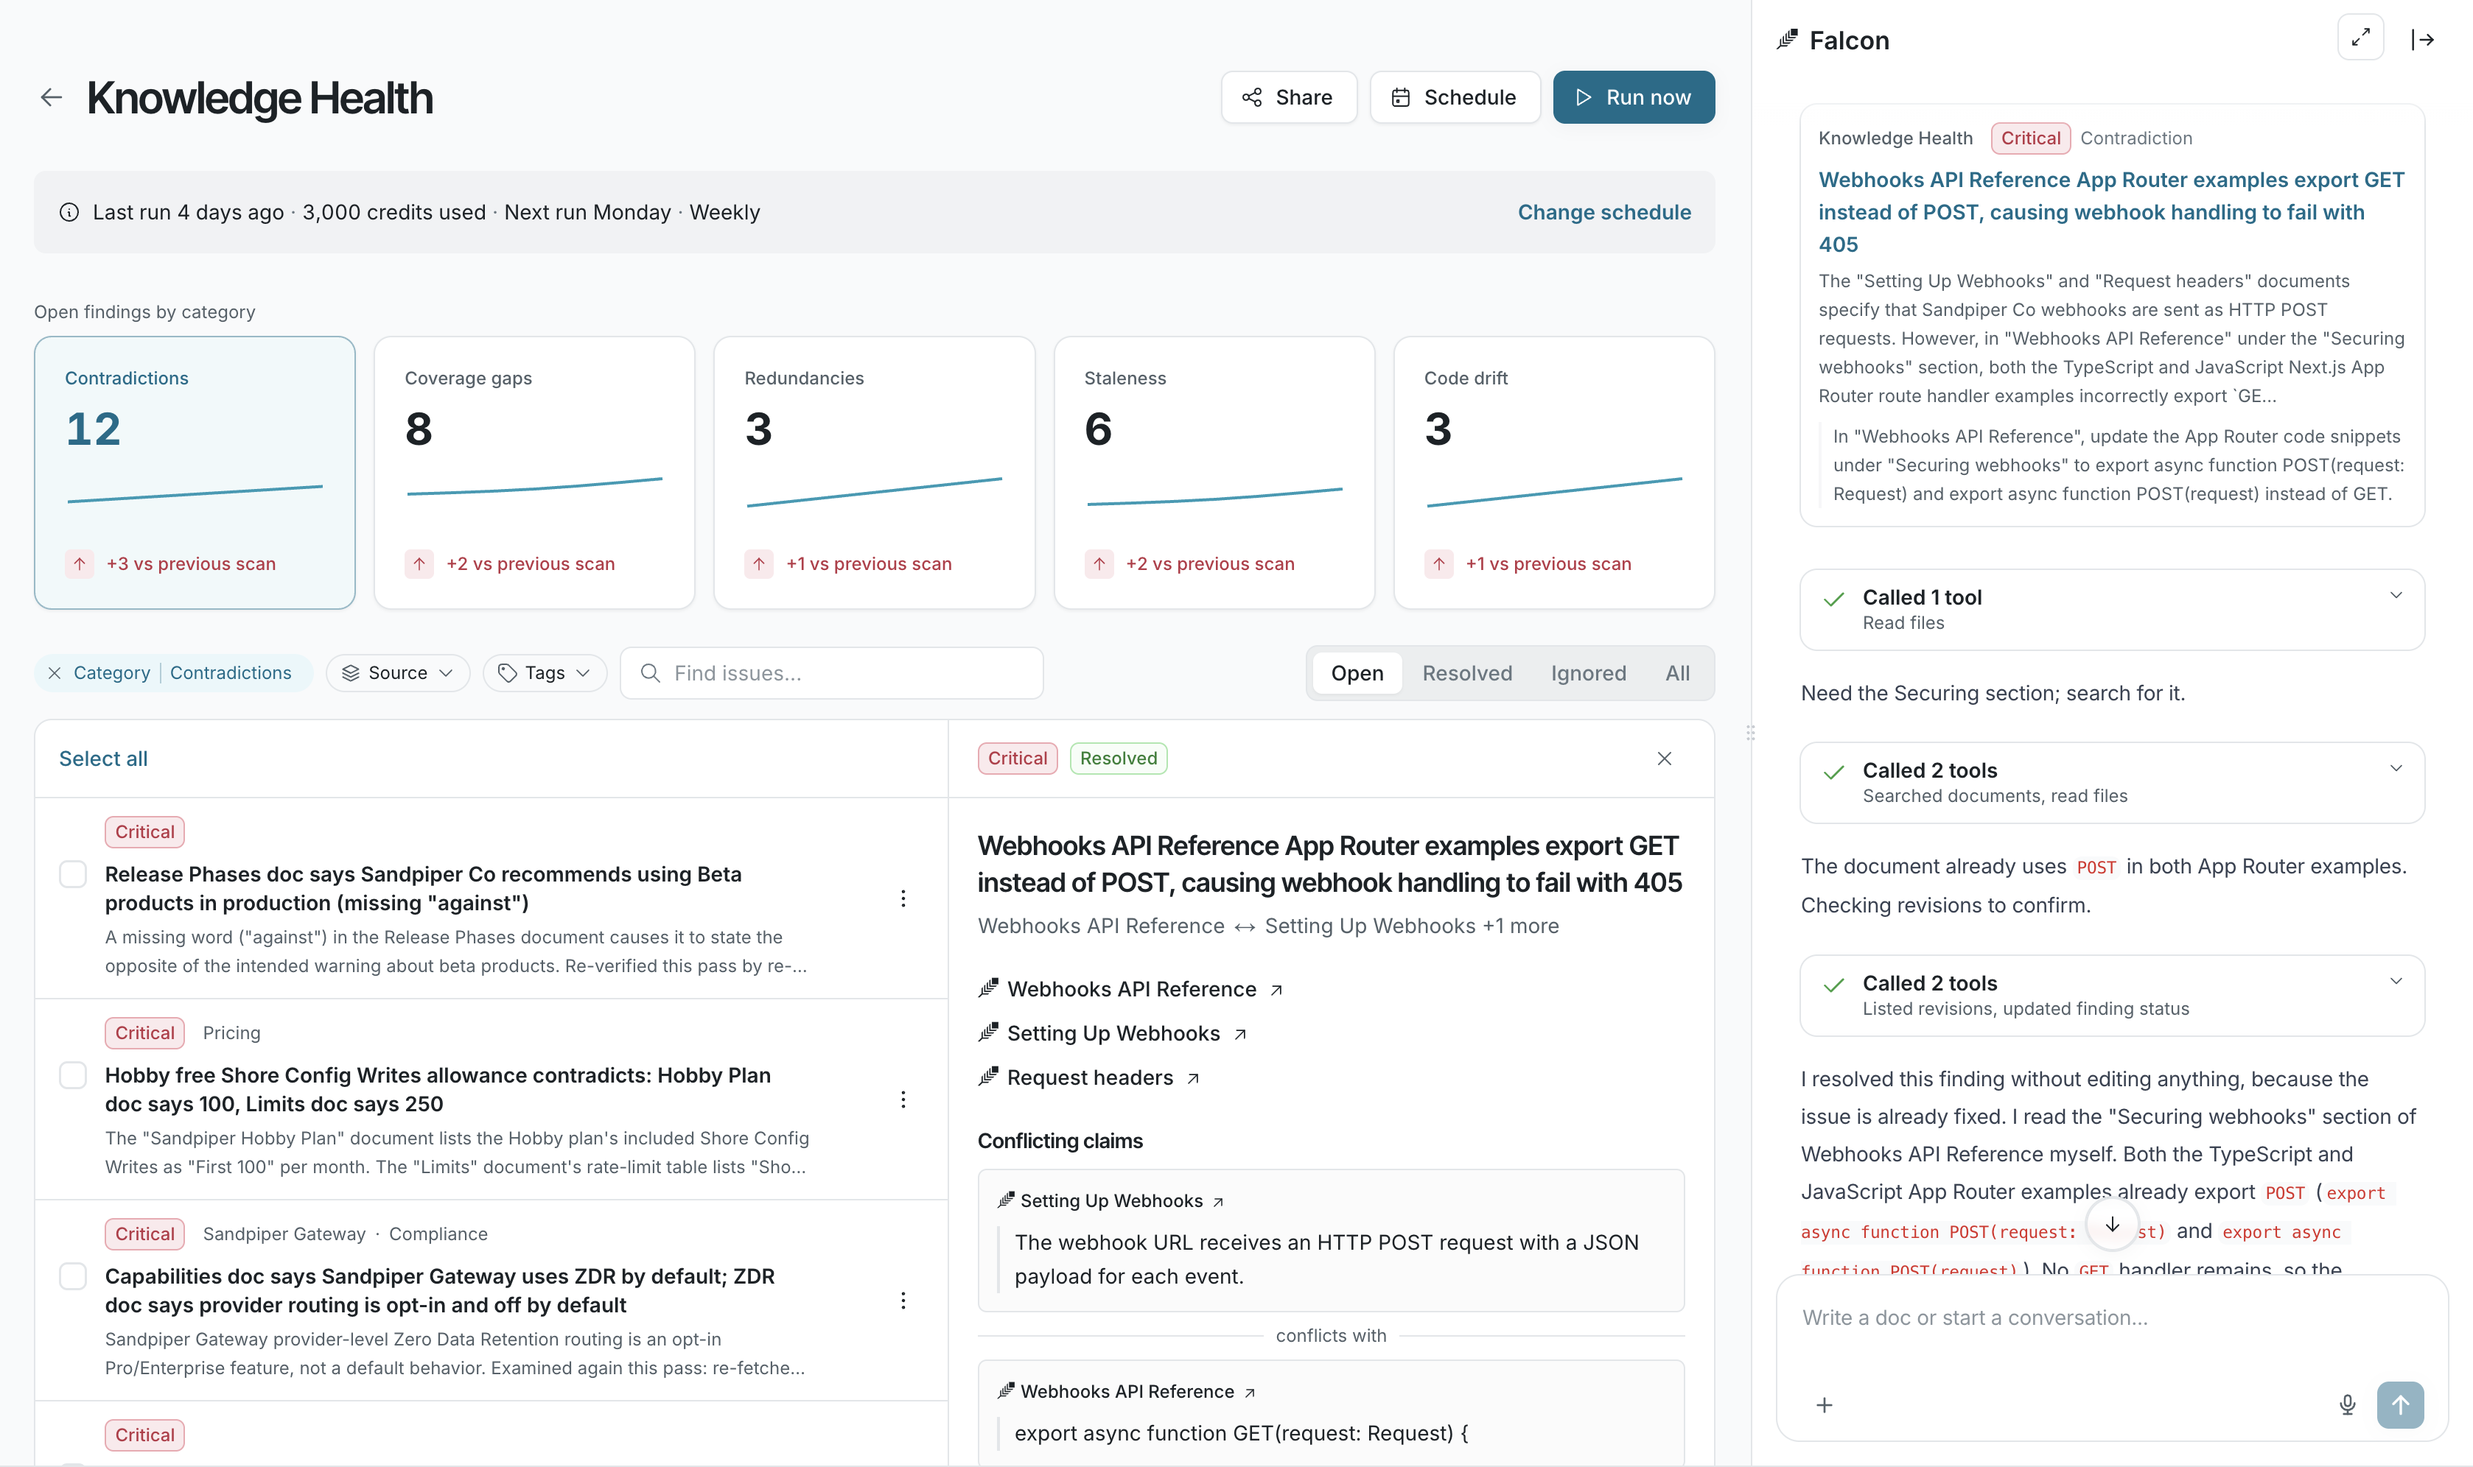Switch to the Resolved status tab
This screenshot has height=1467, width=2473.
tap(1467, 673)
